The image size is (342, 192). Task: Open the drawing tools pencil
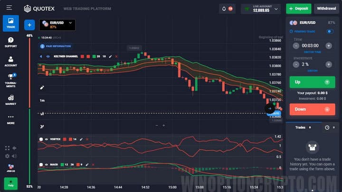pos(42,88)
